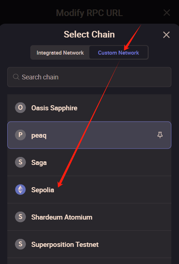The width and height of the screenshot is (179, 264).
Task: Click the Superposition Testnet avatar icon
Action: coord(20,244)
